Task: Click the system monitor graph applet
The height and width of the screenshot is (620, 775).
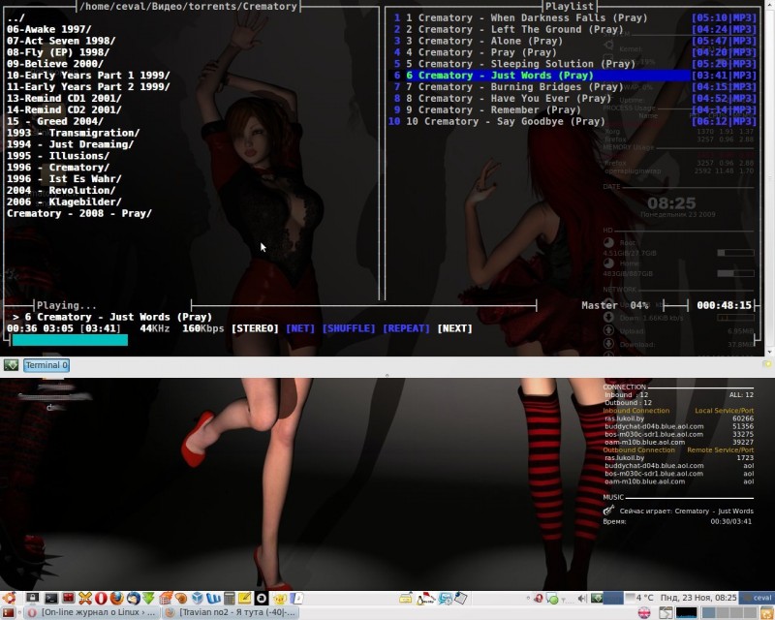Action: pos(687,613)
